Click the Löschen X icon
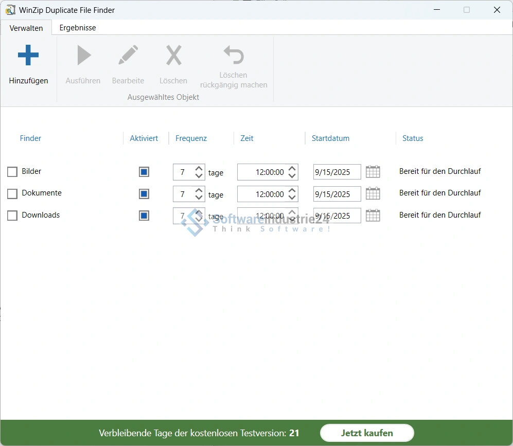This screenshot has width=513, height=446. [x=173, y=56]
